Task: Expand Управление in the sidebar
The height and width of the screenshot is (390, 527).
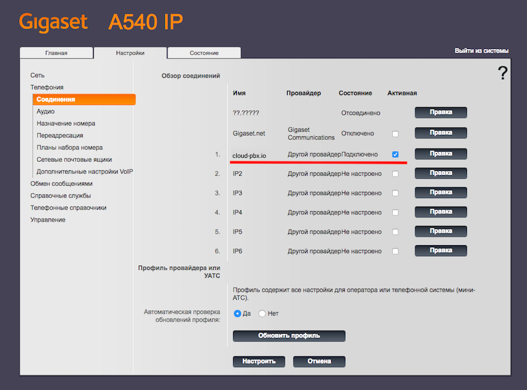Action: (x=48, y=220)
